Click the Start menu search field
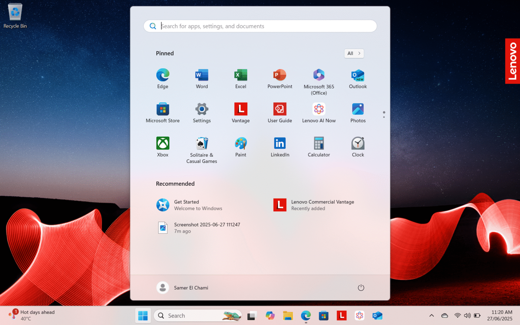This screenshot has width=520, height=325. point(260,26)
